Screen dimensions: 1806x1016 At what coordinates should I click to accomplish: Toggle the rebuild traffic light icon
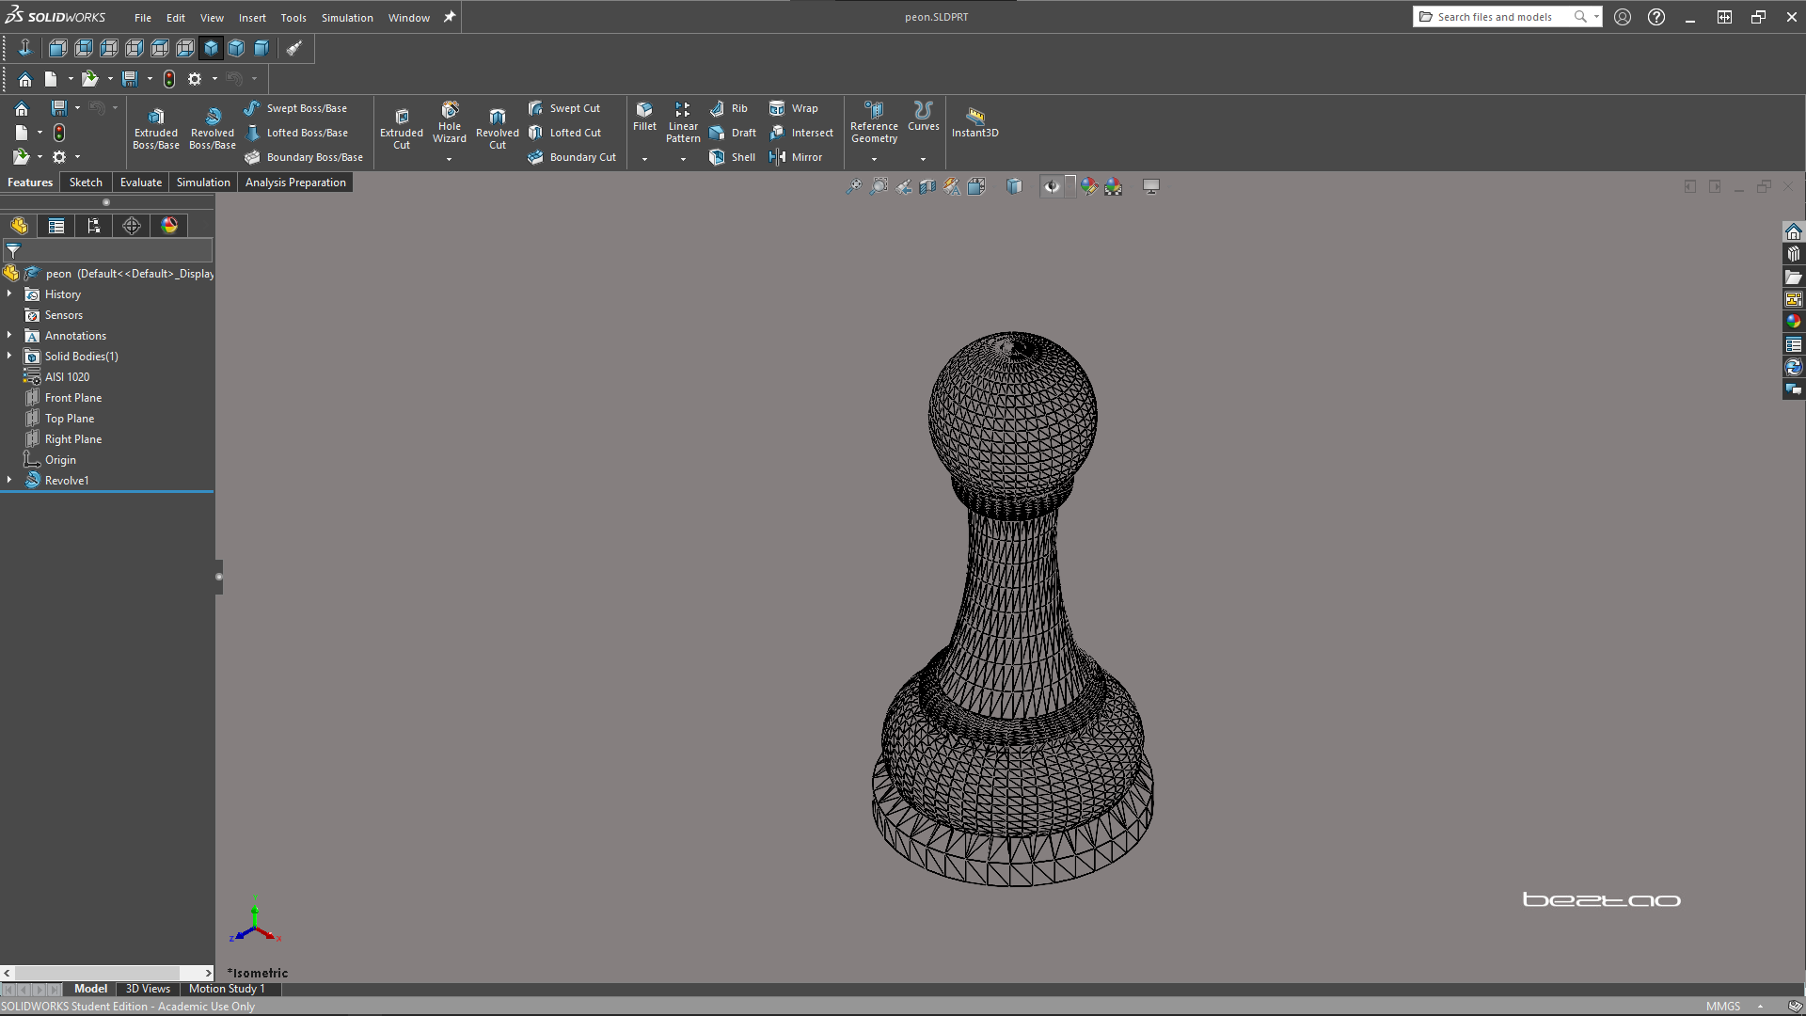click(169, 79)
